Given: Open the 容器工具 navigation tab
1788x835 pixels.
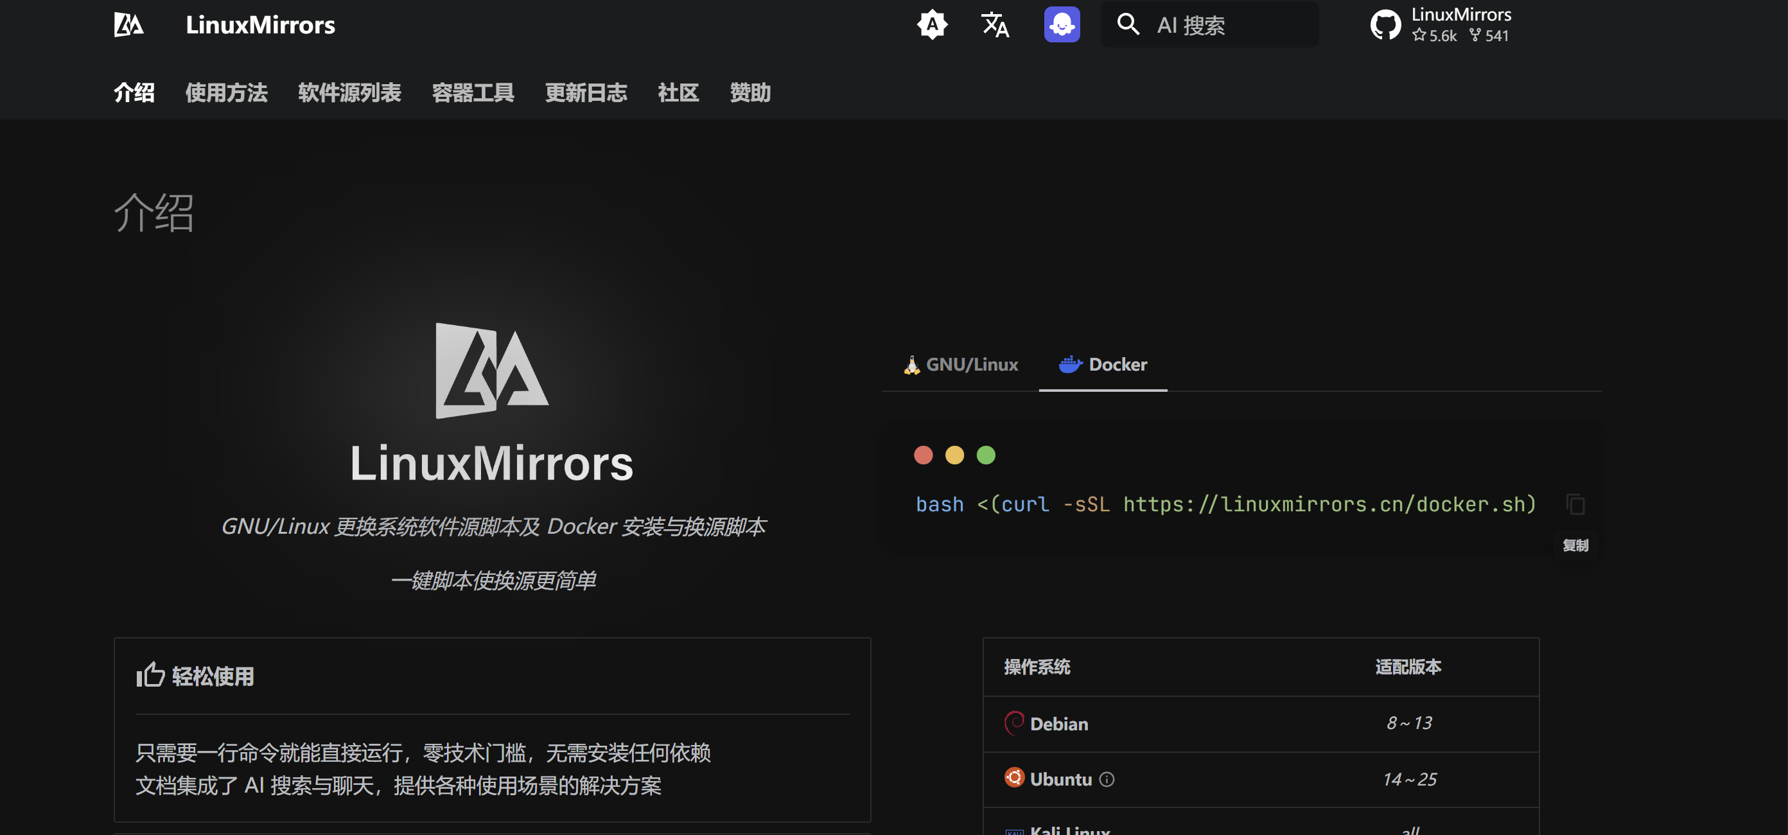Looking at the screenshot, I should pos(473,92).
